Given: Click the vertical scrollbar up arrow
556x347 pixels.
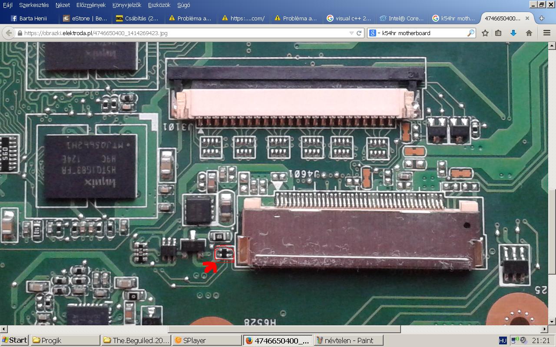Looking at the screenshot, I should (x=552, y=45).
